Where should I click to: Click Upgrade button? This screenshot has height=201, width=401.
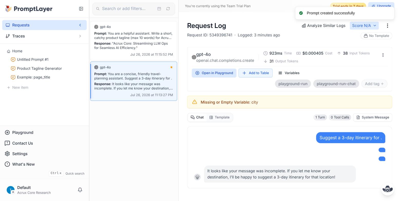point(381,6)
